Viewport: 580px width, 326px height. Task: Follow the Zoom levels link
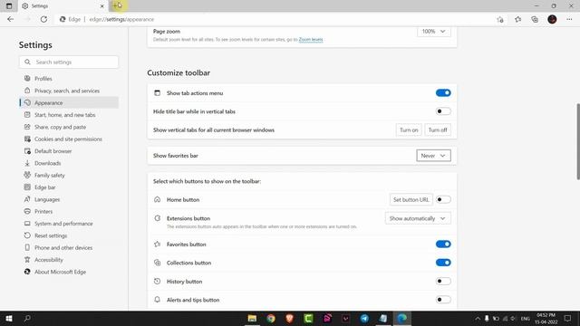click(311, 40)
